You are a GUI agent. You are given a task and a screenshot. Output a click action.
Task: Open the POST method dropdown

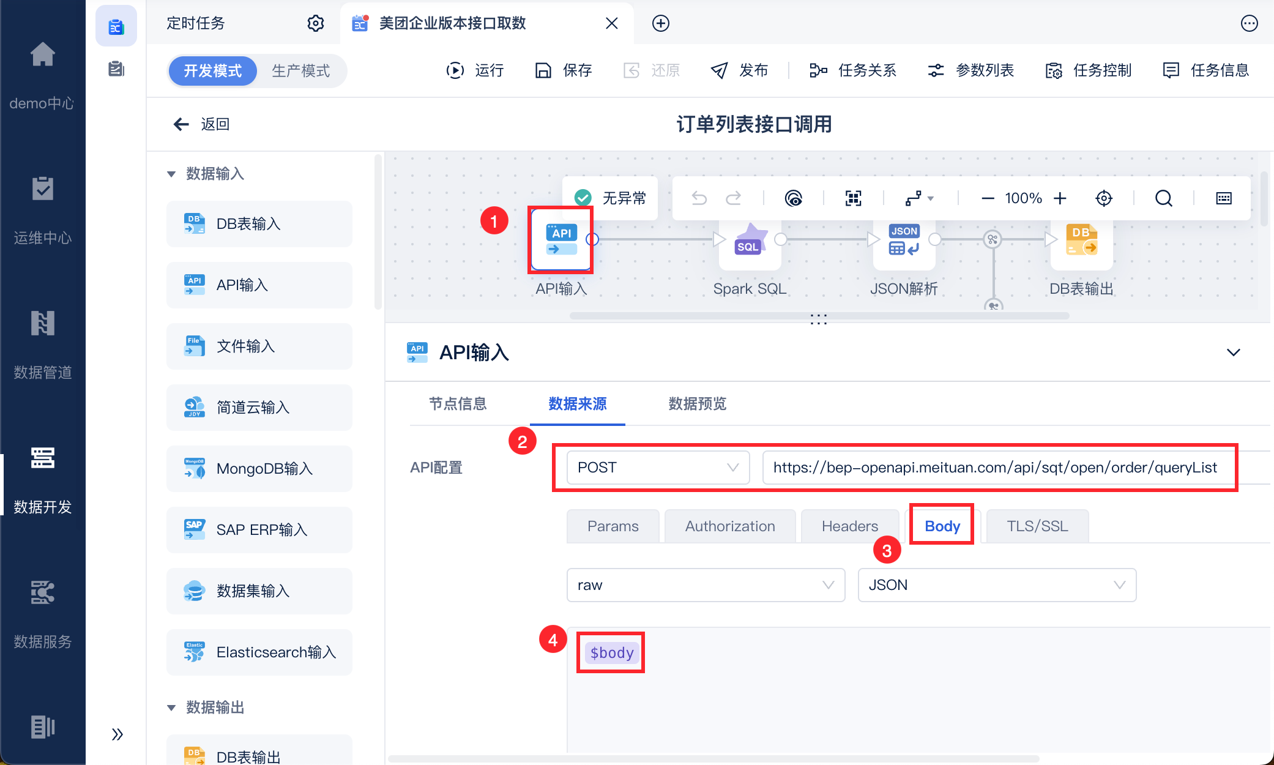click(657, 468)
